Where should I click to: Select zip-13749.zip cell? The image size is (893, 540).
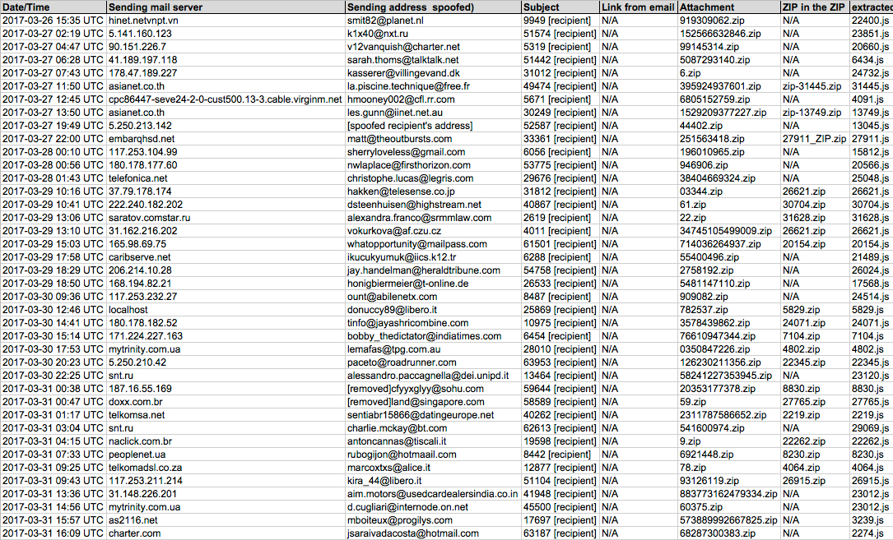(x=815, y=112)
